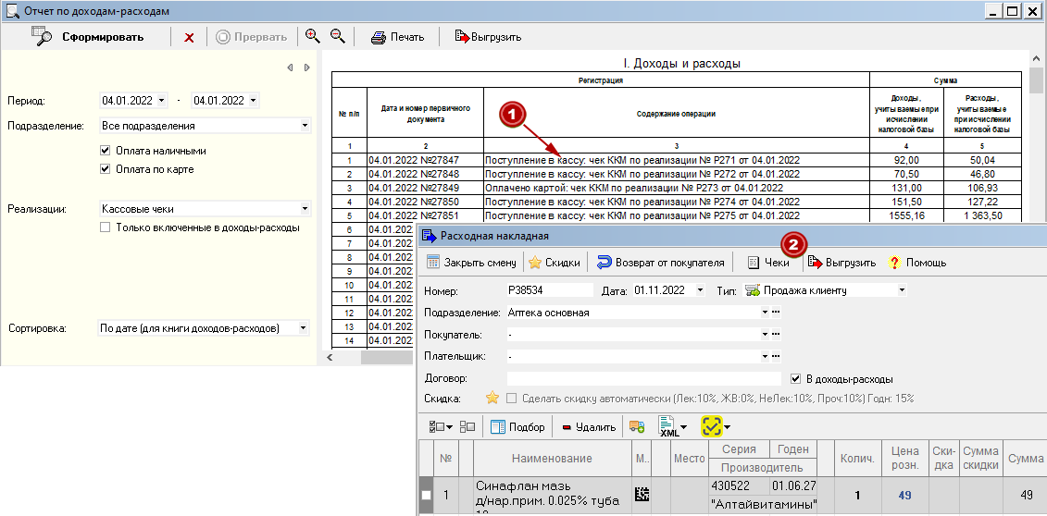
Task: Click the right triangle panel arrow
Action: click(306, 68)
